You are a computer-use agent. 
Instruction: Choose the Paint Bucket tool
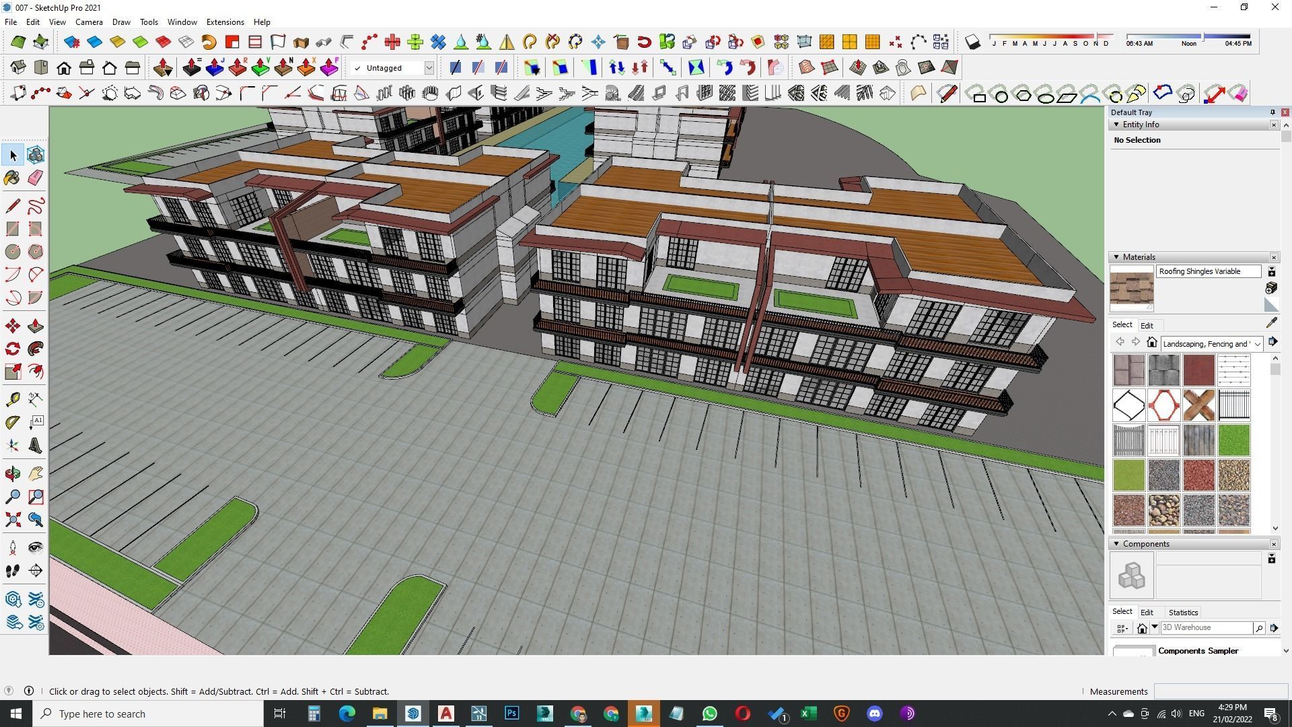13,178
